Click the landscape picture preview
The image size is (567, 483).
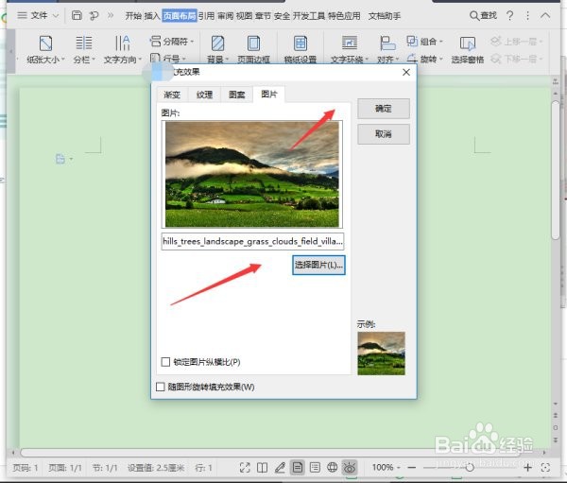[252, 174]
